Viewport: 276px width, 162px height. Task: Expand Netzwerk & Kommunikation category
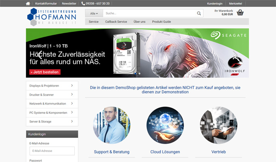[x=52, y=103]
